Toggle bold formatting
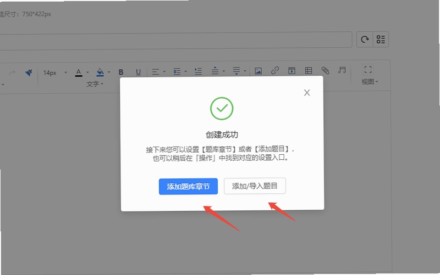Screen dimensions: 440x275 click(x=121, y=72)
